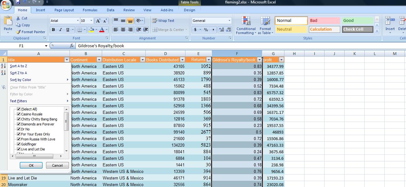The width and height of the screenshot is (406, 187).
Task: Apply comma style number format
Action: coord(213,30)
